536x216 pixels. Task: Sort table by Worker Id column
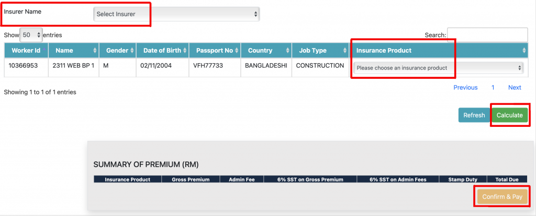coord(26,51)
